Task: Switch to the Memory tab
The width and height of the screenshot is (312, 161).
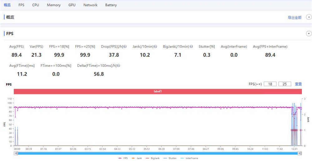Action: pyautogui.click(x=54, y=5)
